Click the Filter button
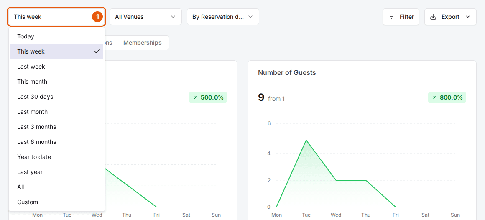Viewport: 485px width, 220px height. click(401, 17)
